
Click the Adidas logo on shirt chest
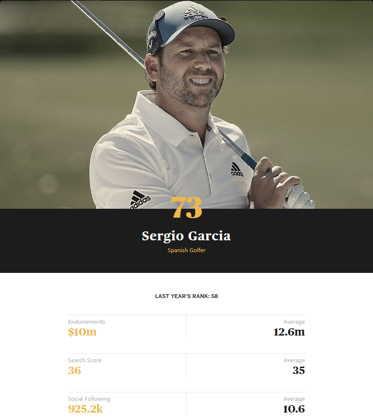236,169
